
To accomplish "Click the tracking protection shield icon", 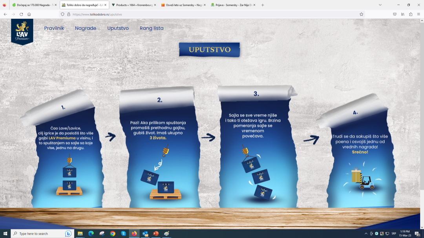I will (x=62, y=14).
